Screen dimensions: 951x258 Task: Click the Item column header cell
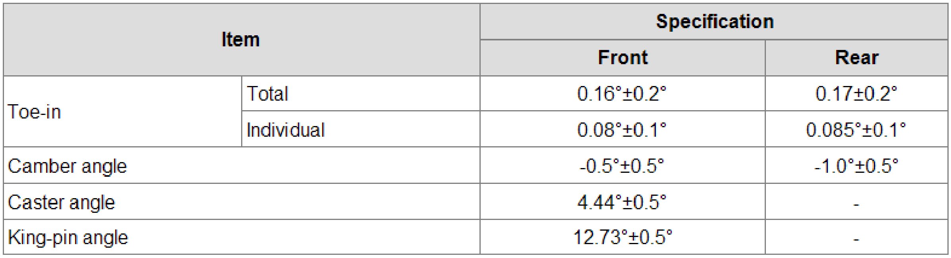click(x=241, y=40)
